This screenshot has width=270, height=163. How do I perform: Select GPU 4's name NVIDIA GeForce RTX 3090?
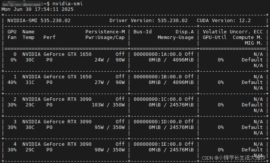tap(57, 144)
